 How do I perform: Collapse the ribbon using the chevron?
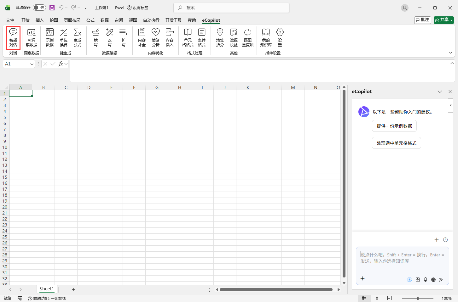pyautogui.click(x=450, y=53)
